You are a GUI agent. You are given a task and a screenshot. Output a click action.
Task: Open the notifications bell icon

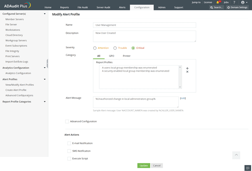(218, 2)
